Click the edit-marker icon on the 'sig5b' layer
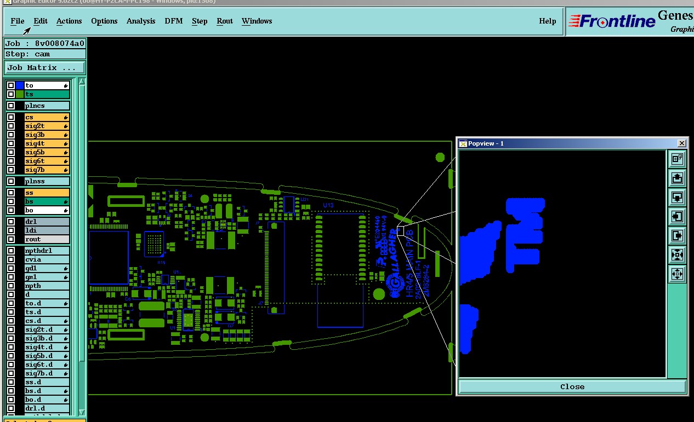The width and height of the screenshot is (694, 422). (x=66, y=152)
